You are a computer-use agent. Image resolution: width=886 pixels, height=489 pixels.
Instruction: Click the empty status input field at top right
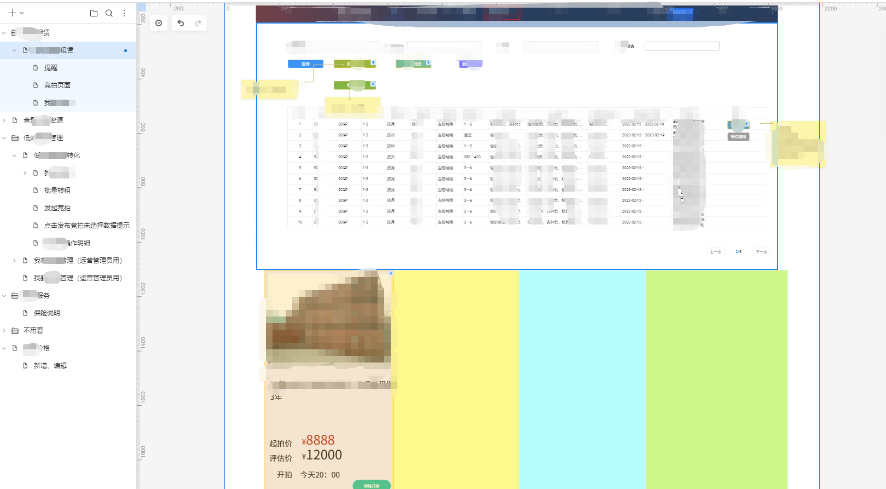click(x=682, y=47)
